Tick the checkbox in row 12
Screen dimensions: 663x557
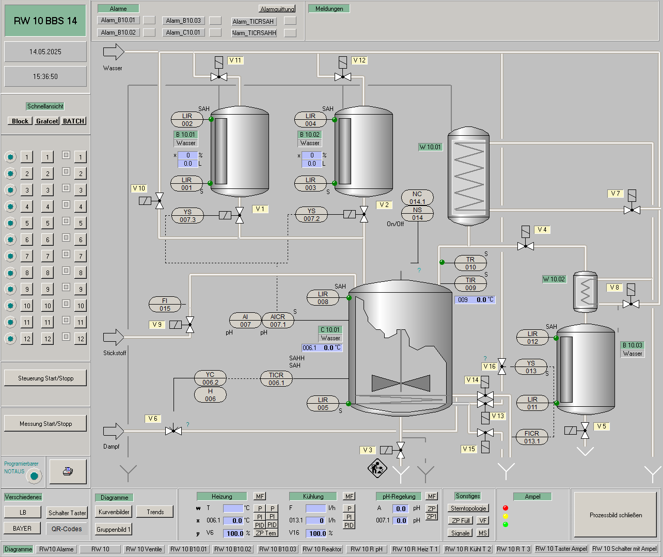click(66, 337)
